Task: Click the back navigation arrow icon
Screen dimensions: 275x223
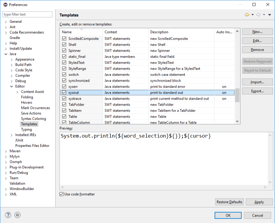Action: [x=247, y=15]
